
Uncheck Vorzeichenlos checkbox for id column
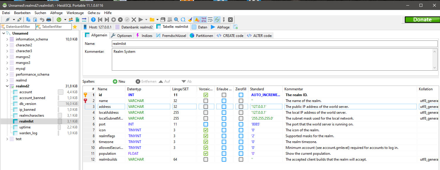click(206, 95)
